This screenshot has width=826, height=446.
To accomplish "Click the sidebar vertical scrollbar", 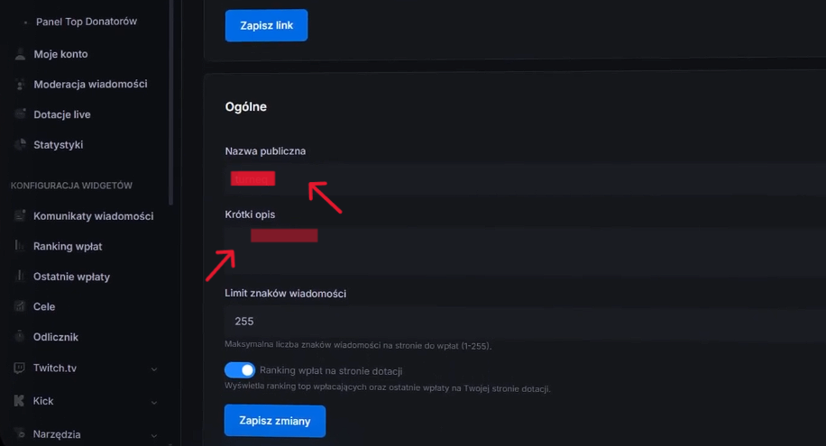I will pyautogui.click(x=170, y=103).
